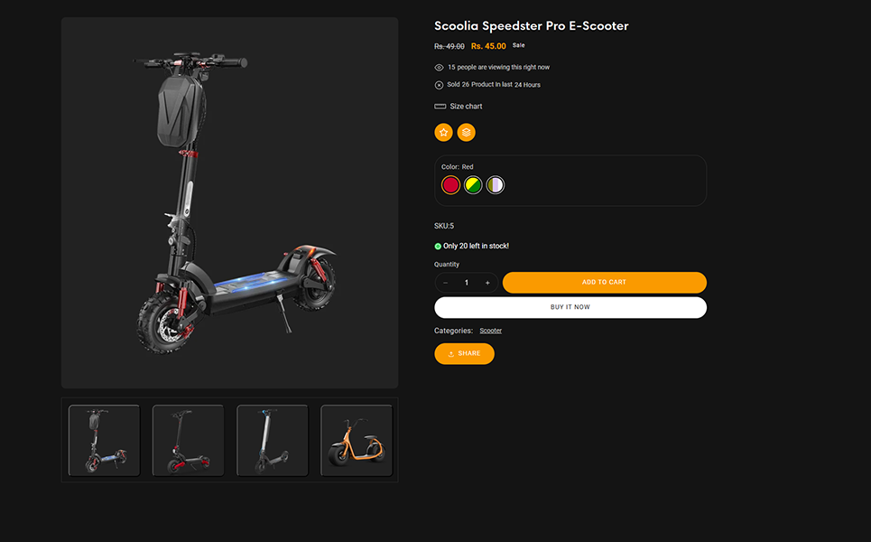
Task: Click the eye icon beside viewers count
Action: point(439,67)
